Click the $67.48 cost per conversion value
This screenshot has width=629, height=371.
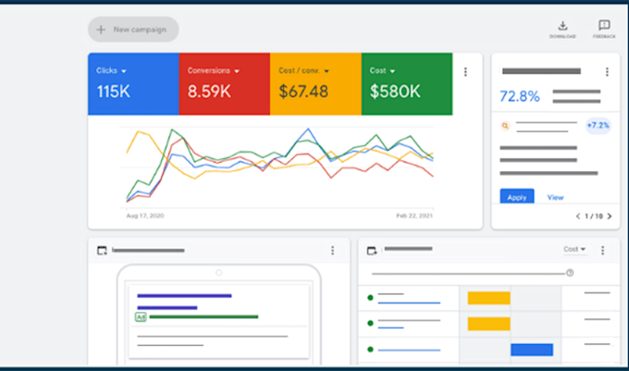[x=303, y=92]
